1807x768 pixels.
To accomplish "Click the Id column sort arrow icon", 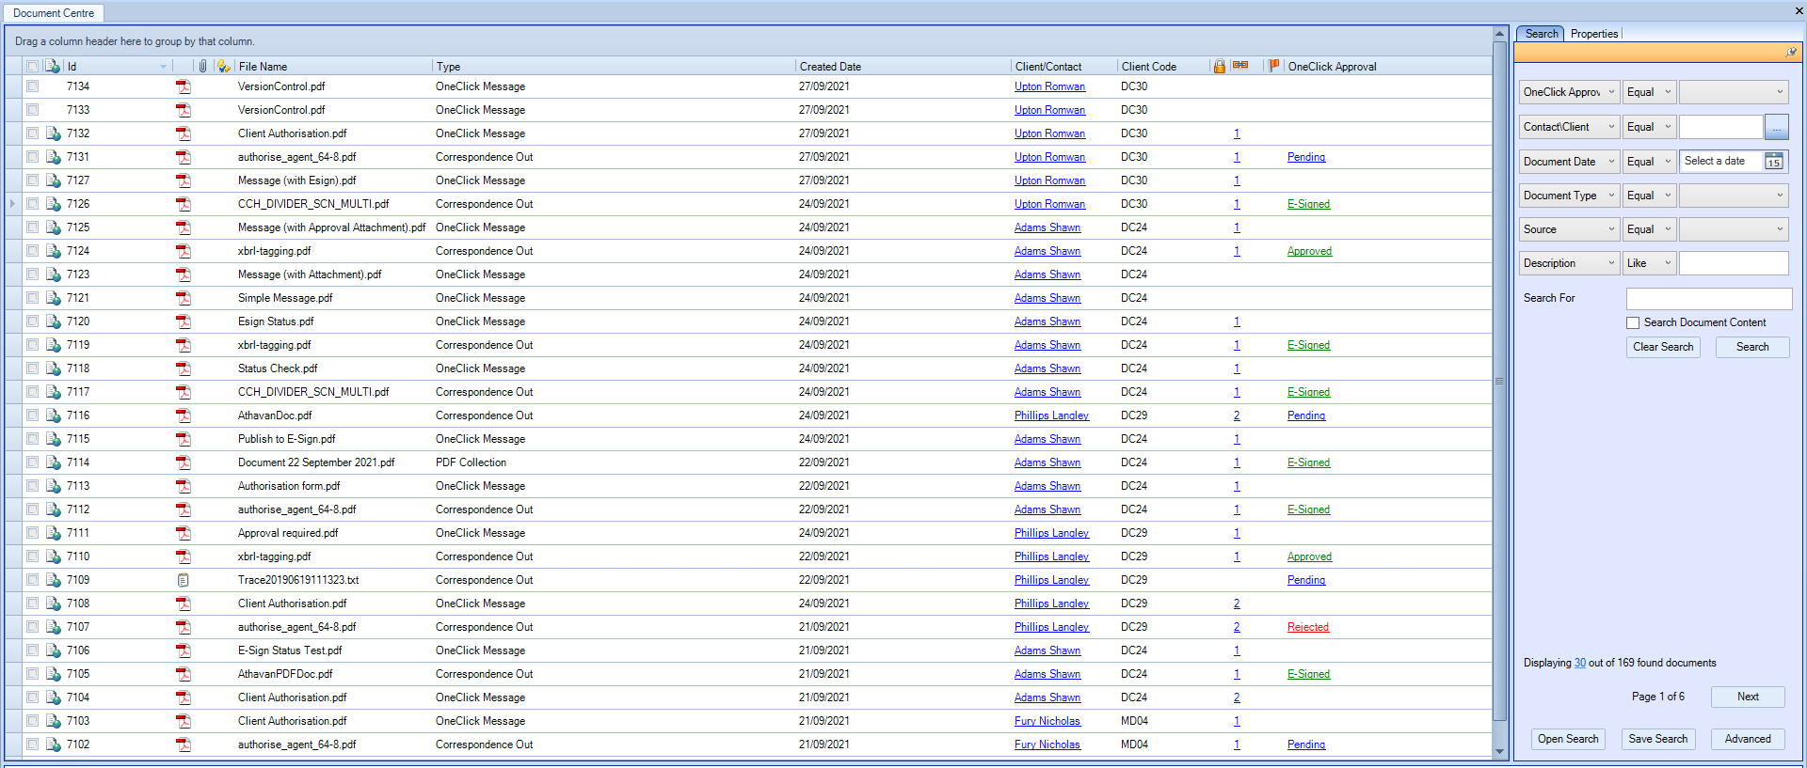I will pos(163,67).
